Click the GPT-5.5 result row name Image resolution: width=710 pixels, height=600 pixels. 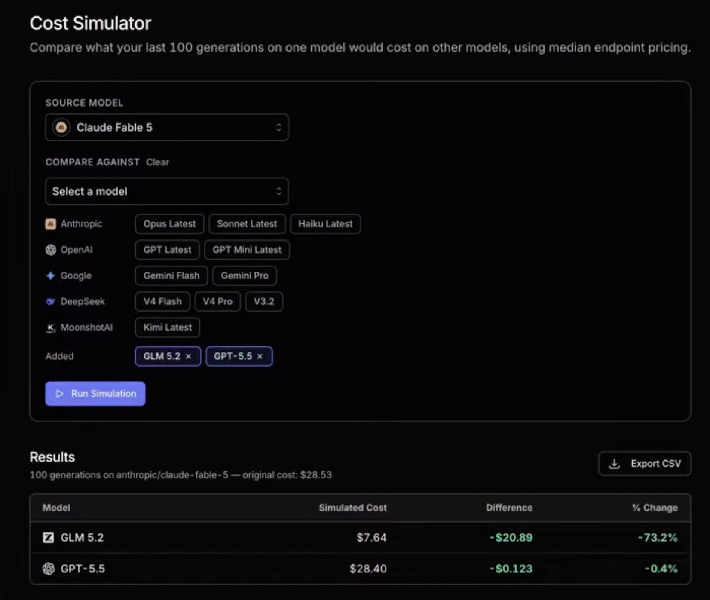83,569
